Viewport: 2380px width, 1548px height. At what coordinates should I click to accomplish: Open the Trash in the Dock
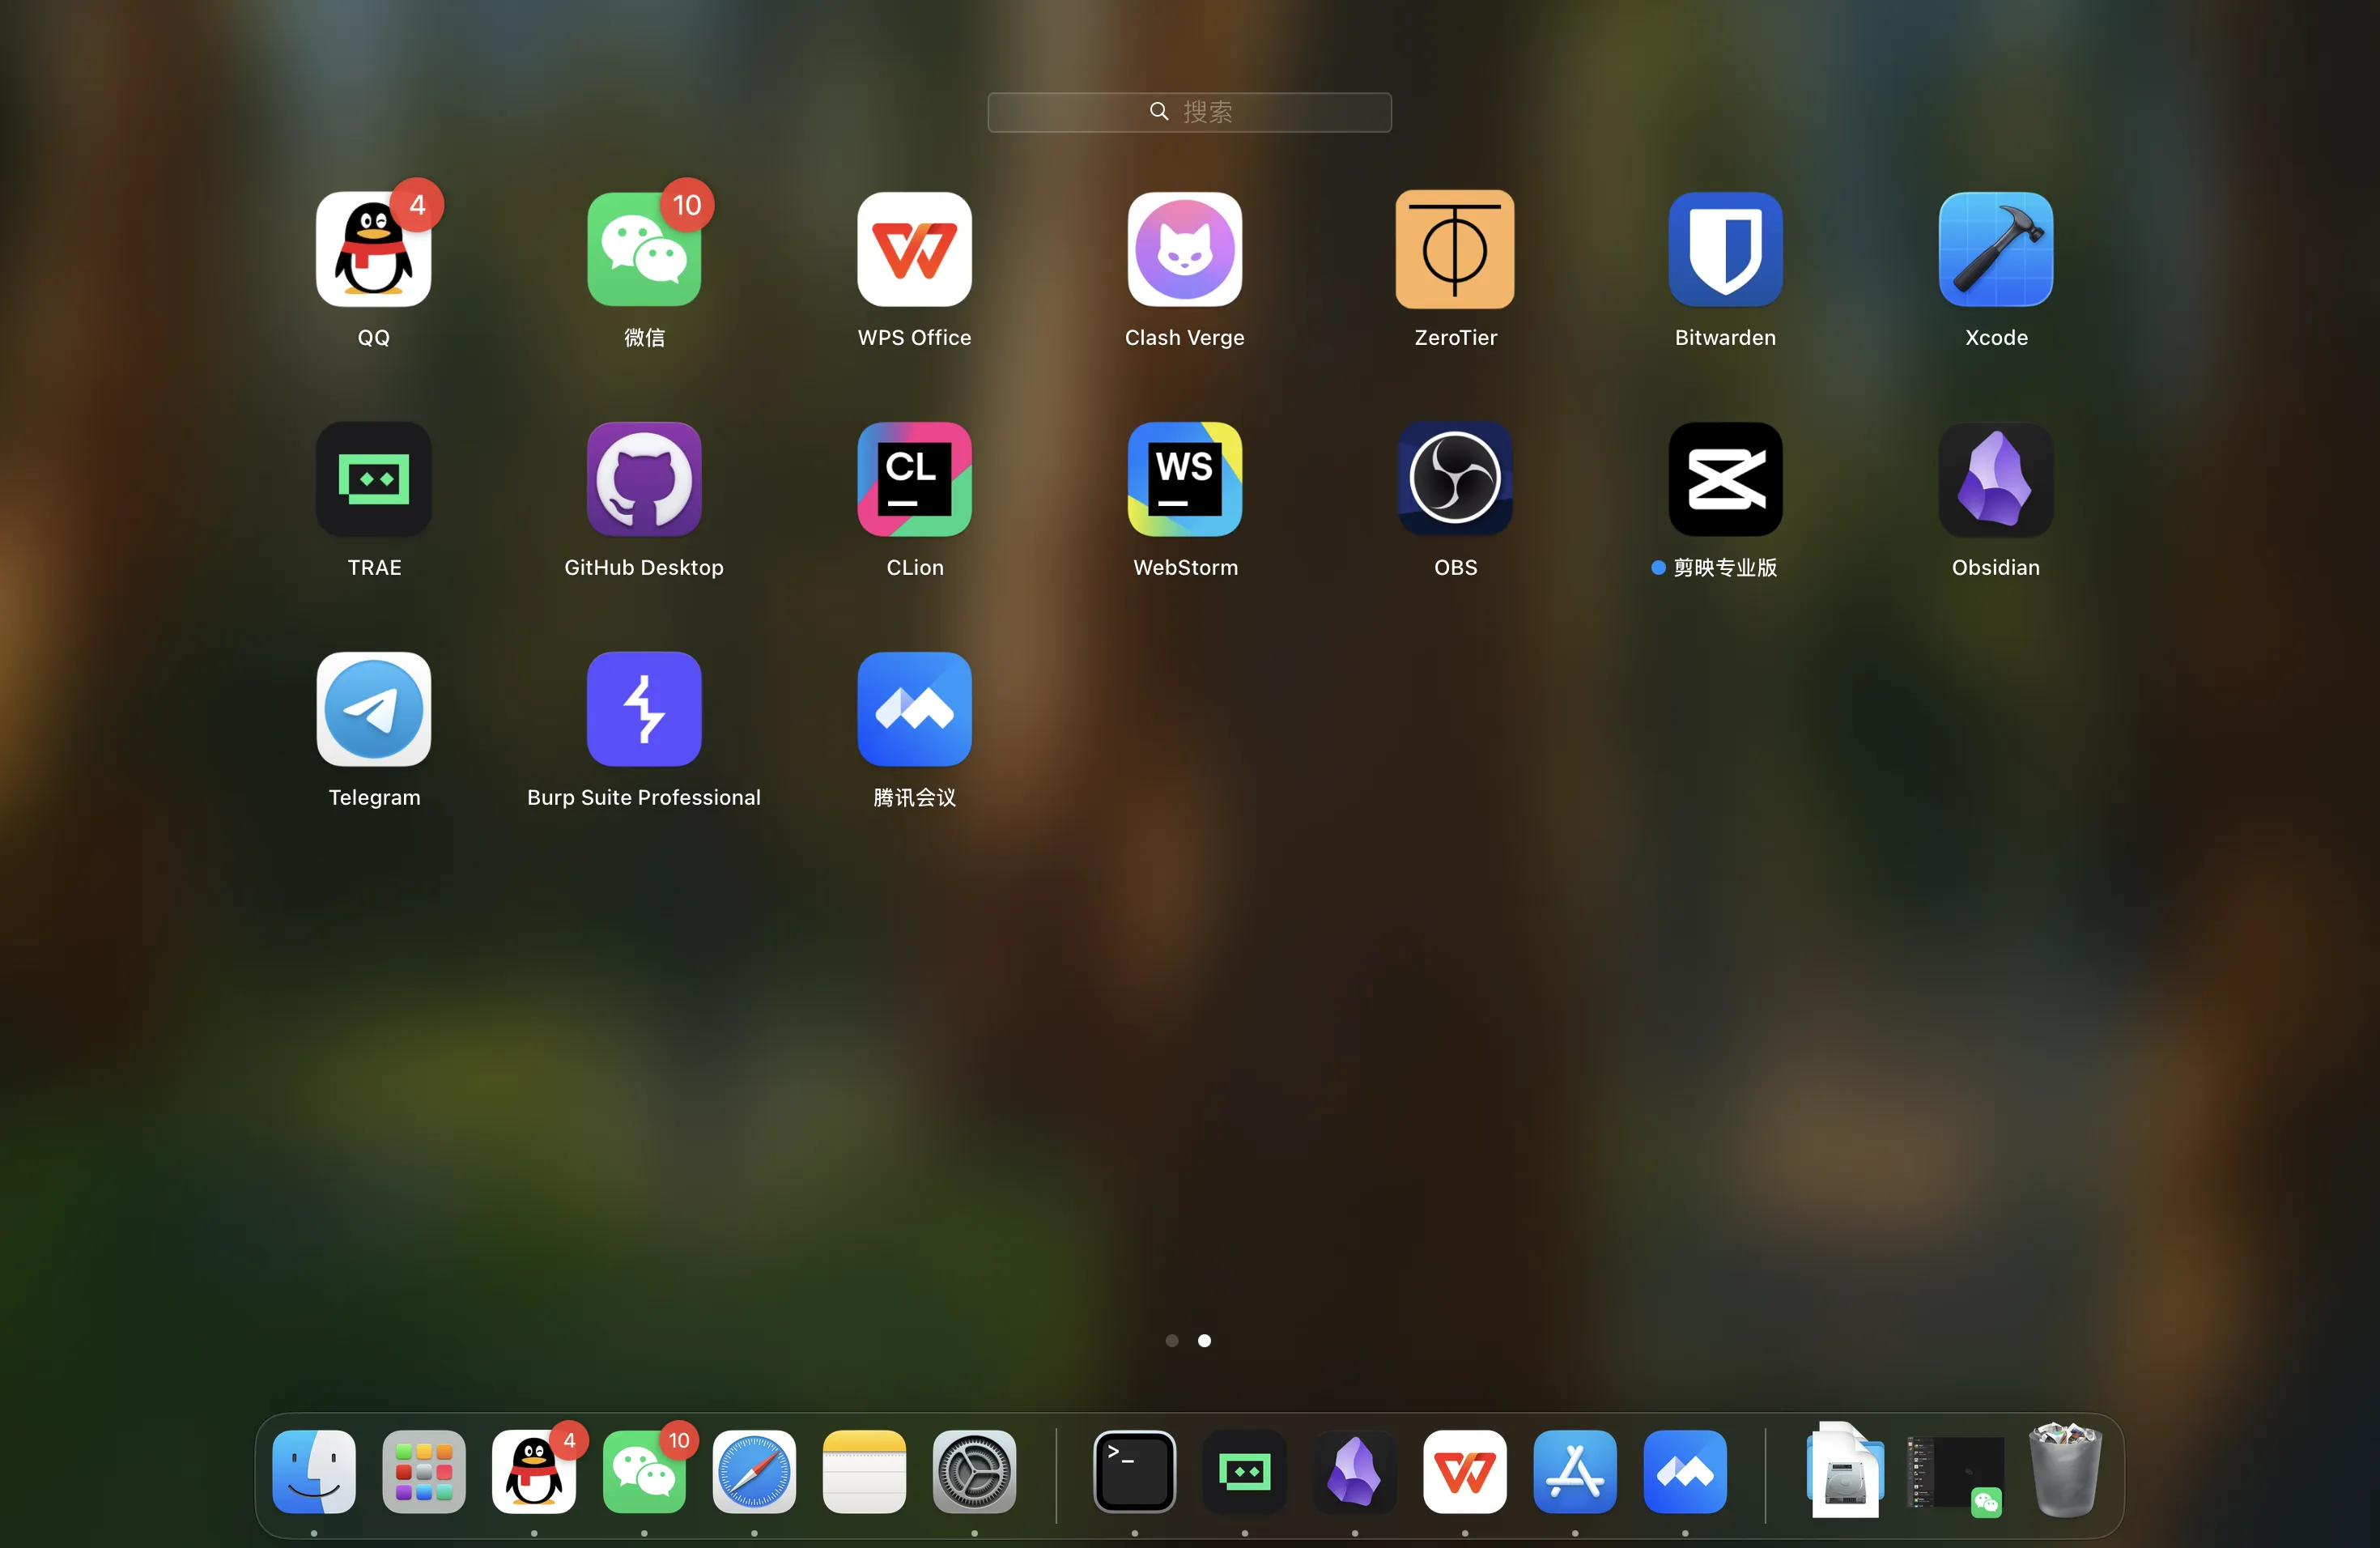pos(2064,1472)
